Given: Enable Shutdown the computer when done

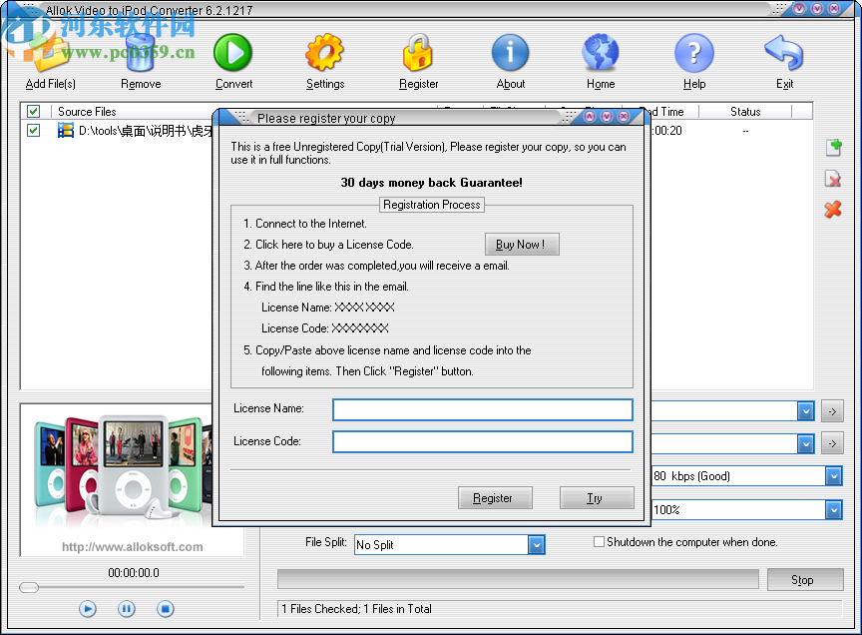Looking at the screenshot, I should [x=599, y=541].
